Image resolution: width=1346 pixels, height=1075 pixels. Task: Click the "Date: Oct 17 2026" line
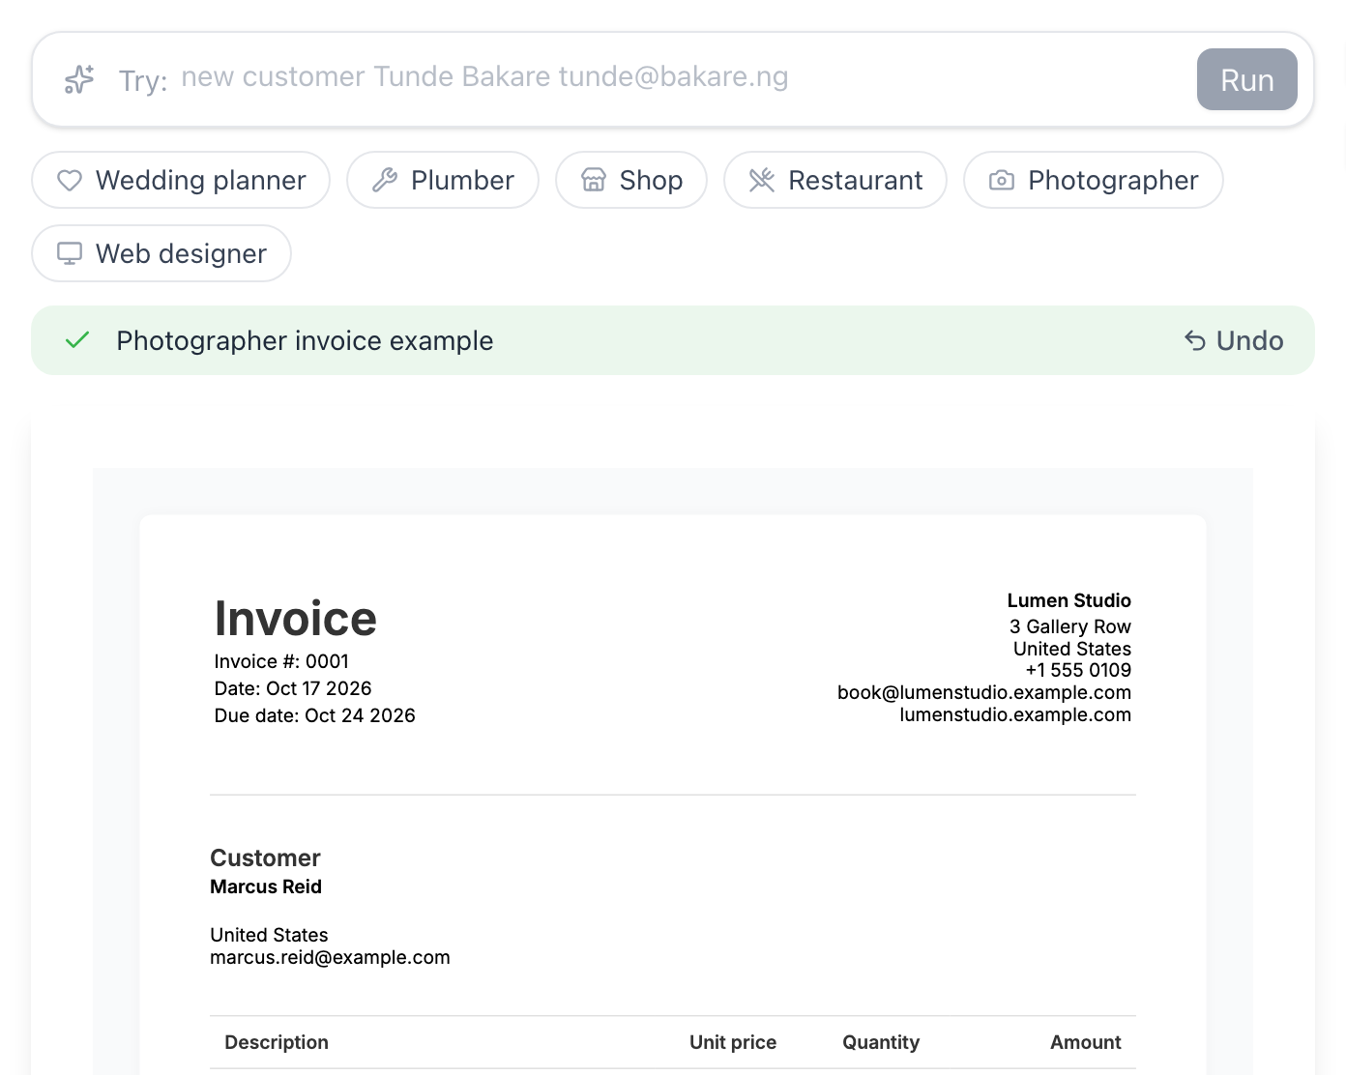(x=293, y=689)
